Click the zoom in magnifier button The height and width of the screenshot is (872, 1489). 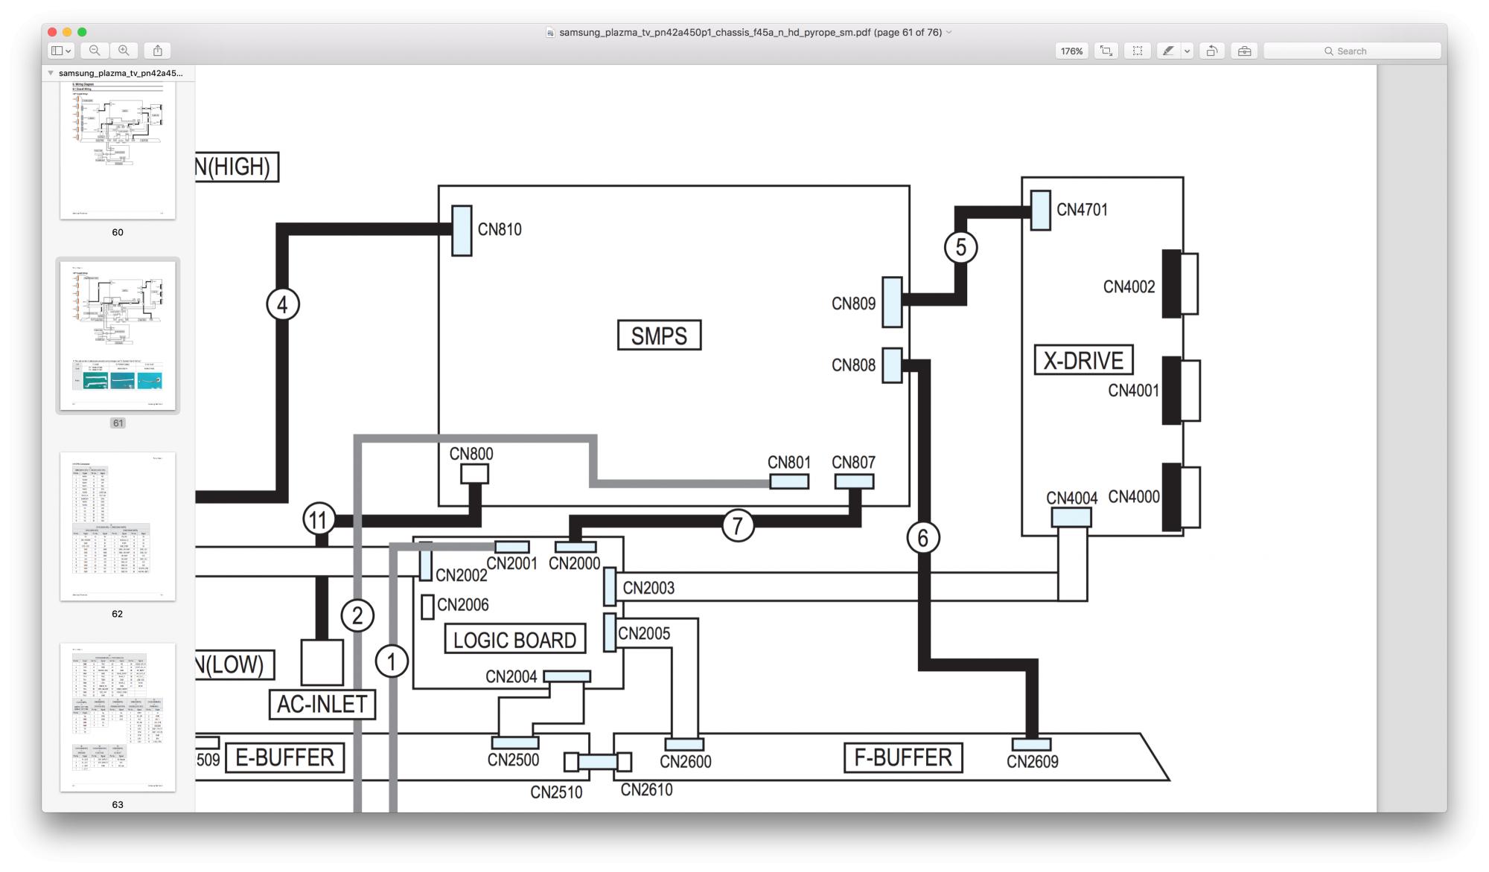[124, 51]
